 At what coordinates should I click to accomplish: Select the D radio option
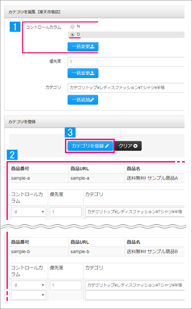click(72, 35)
